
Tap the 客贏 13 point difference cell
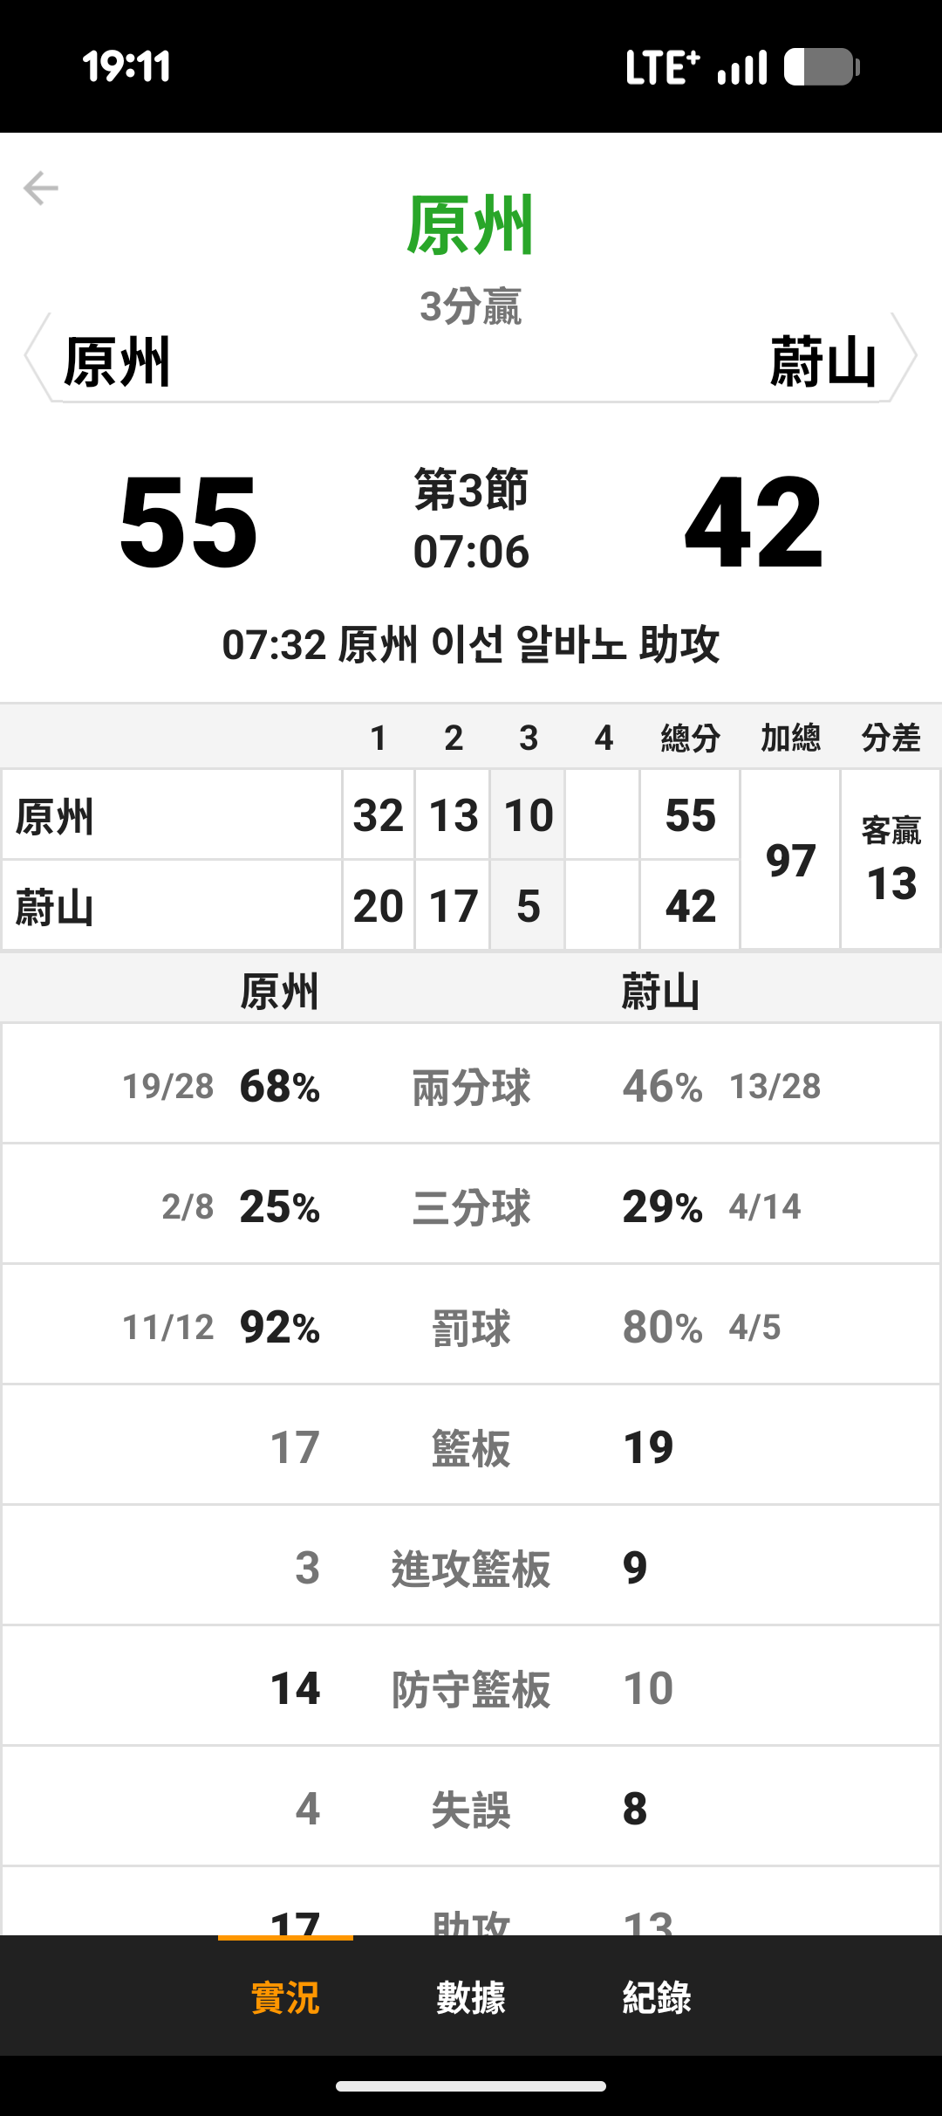coord(891,860)
